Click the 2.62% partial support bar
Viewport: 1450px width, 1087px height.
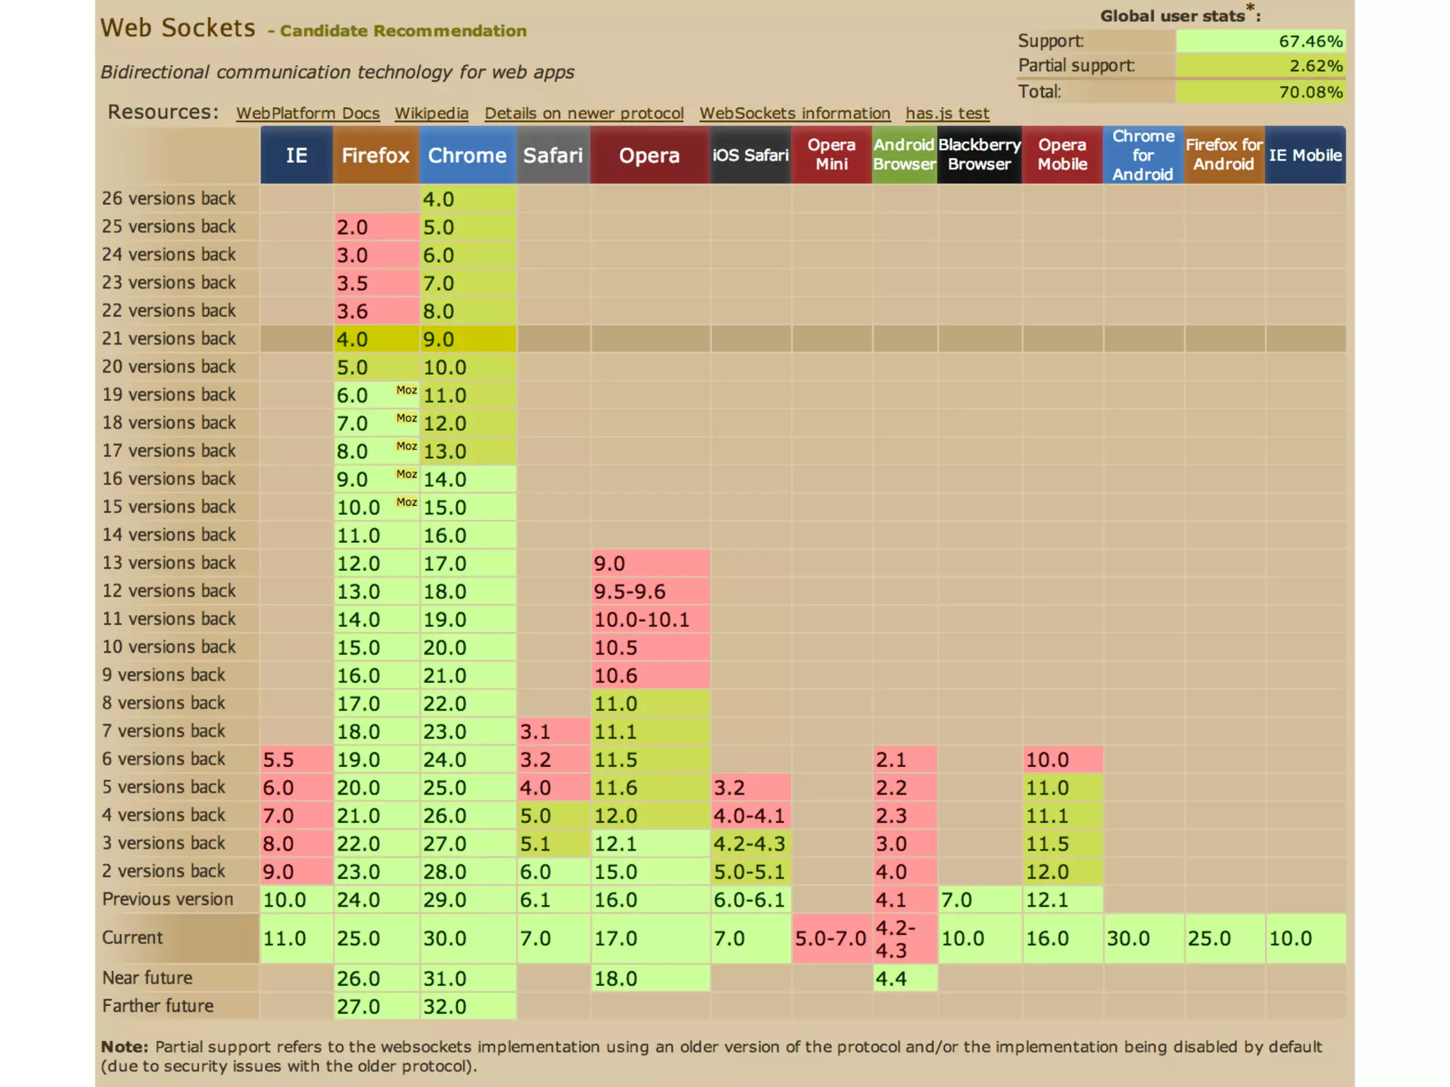tap(1260, 66)
